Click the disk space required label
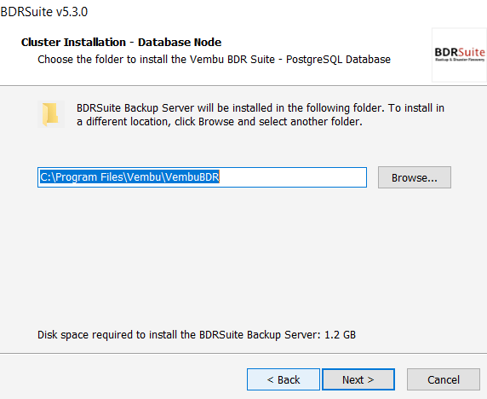This screenshot has width=487, height=399. pyautogui.click(x=197, y=334)
